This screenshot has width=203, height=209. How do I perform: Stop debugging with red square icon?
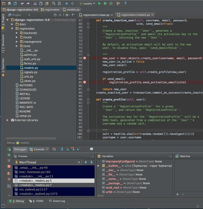[9, 166]
